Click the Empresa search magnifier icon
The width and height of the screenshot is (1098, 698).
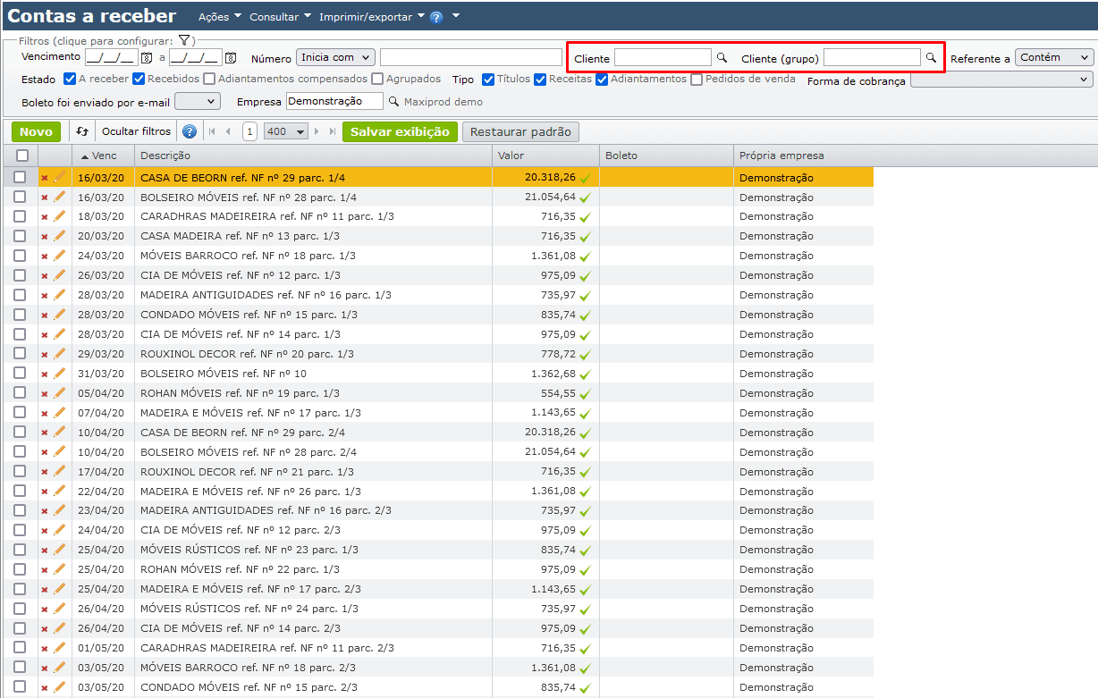pos(393,102)
